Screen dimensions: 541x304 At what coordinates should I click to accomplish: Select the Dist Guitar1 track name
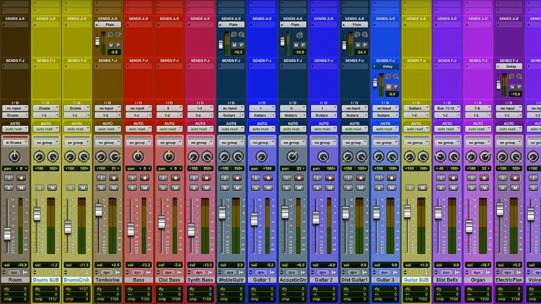click(354, 280)
